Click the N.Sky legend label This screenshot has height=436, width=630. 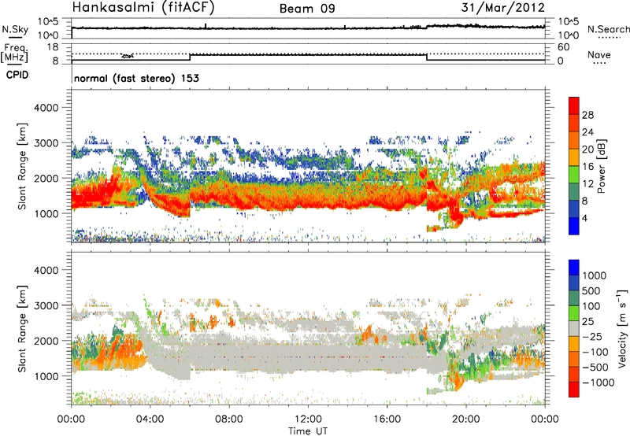point(15,29)
